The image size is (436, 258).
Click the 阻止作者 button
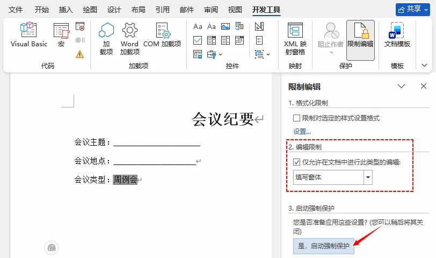331,38
